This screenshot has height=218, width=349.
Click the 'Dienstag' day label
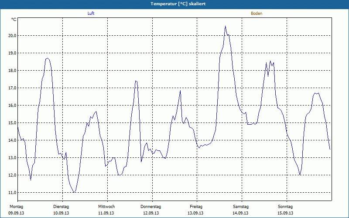coord(61,207)
